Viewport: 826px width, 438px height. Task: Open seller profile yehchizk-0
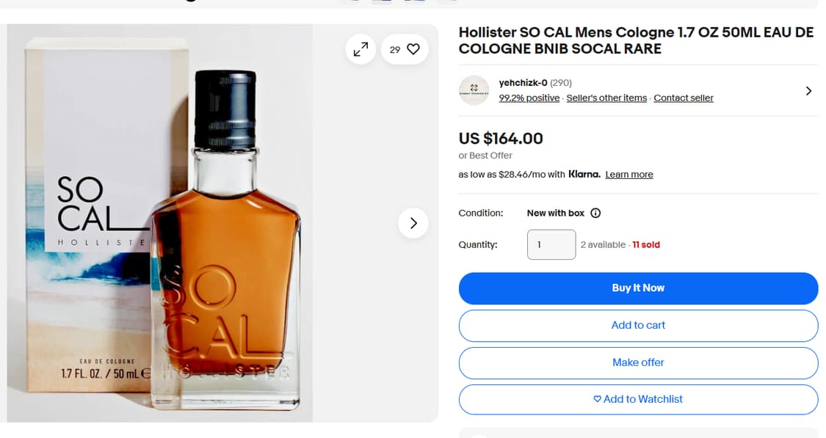[523, 83]
